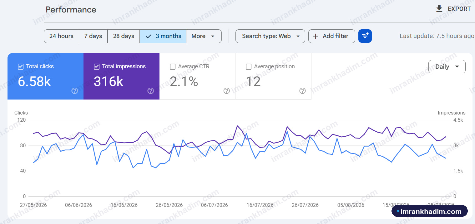Click the help icon in Total impressions card
Image resolution: width=475 pixels, height=224 pixels.
[151, 91]
